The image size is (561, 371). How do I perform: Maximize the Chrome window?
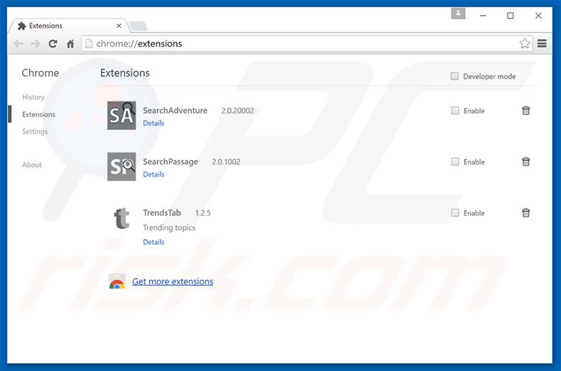click(x=510, y=16)
